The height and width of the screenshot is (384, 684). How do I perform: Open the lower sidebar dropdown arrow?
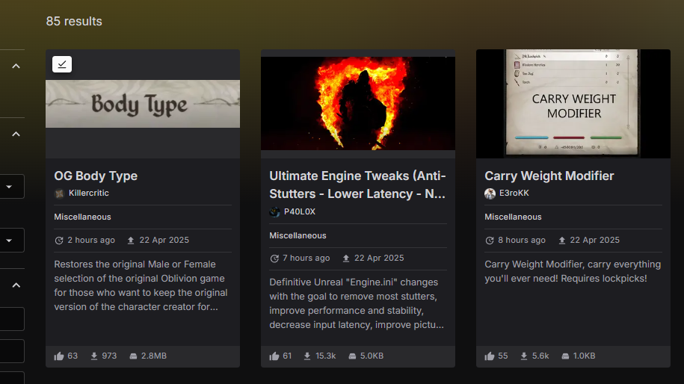click(9, 240)
